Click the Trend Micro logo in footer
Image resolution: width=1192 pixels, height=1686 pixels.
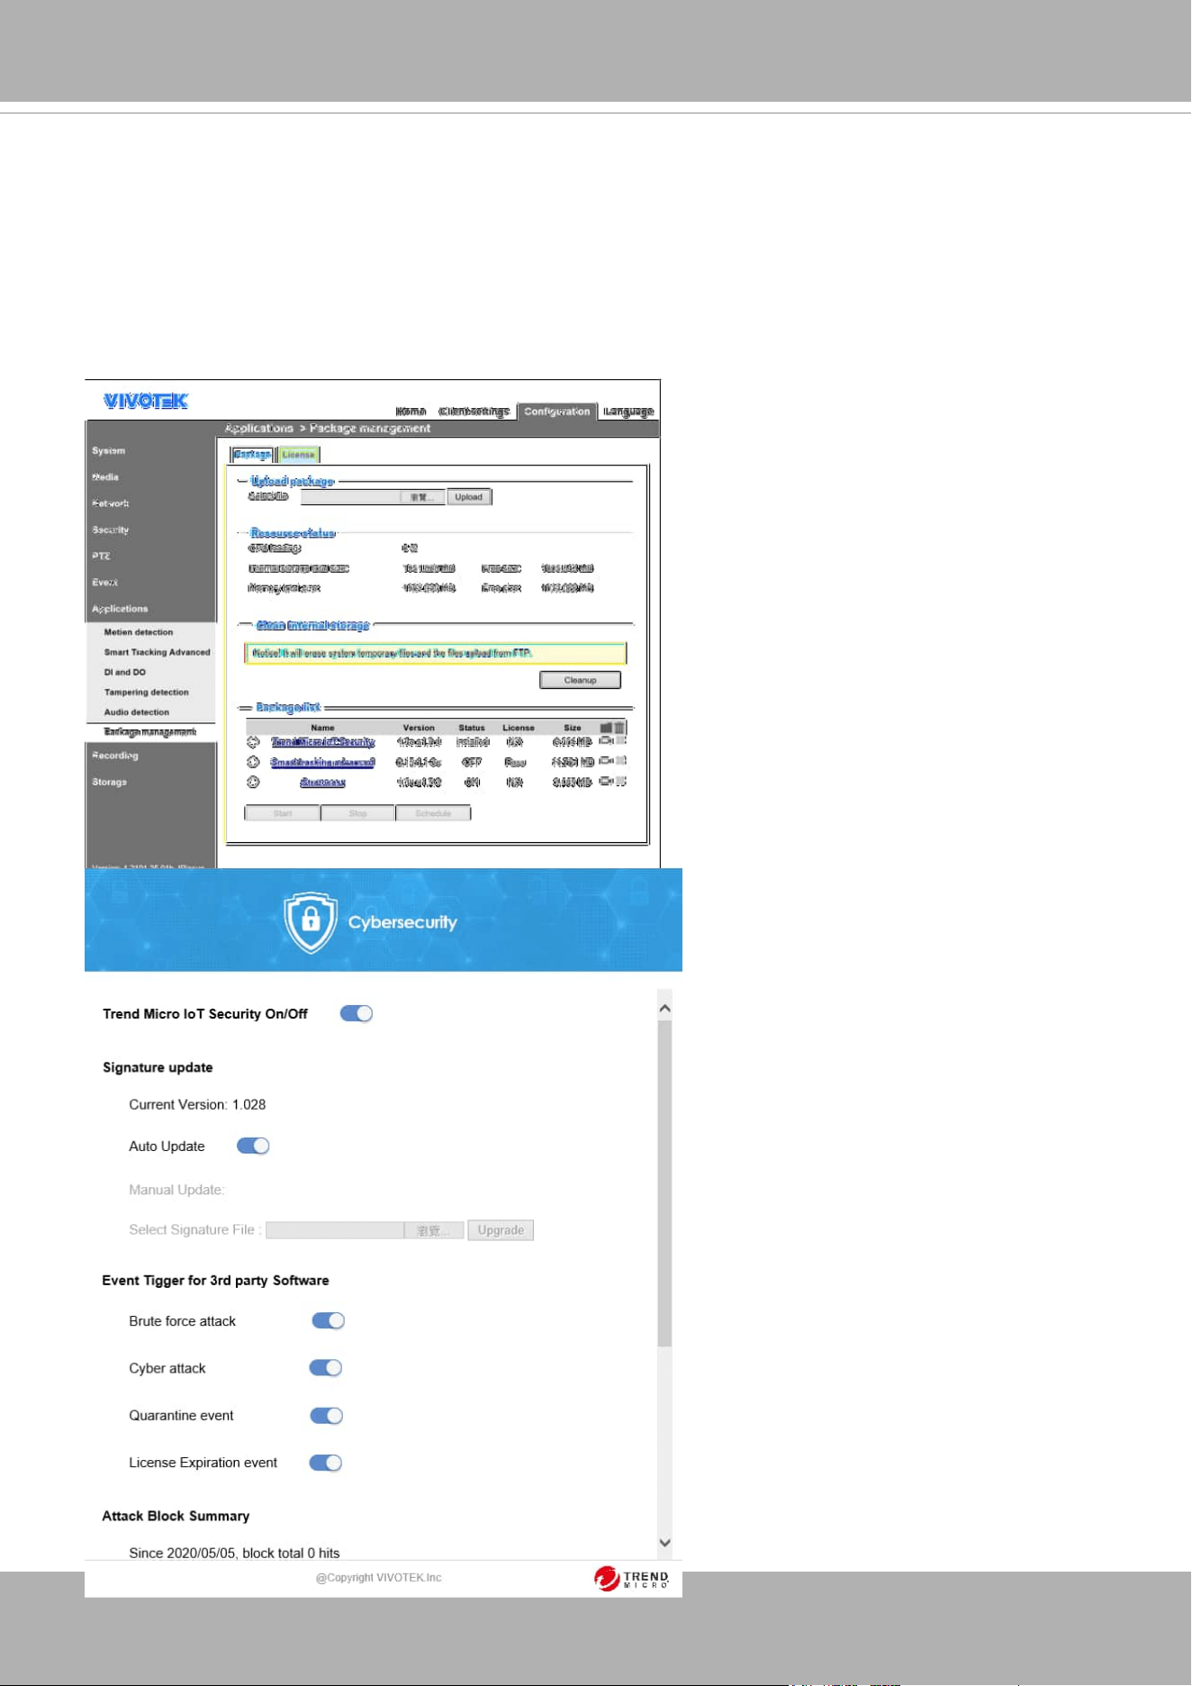[632, 1579]
